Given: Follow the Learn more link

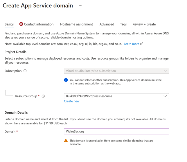Looking at the screenshot, I should pyautogui.click(x=132, y=44).
